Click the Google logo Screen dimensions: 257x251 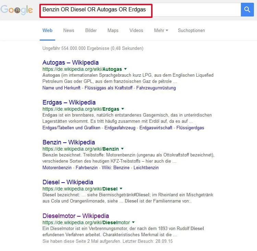point(17,10)
